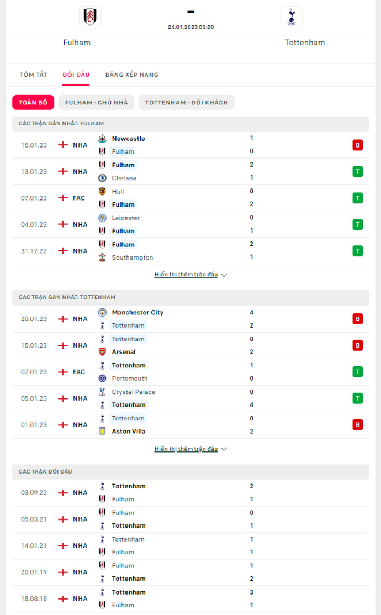Select the Toàn Bộ filter
The width and height of the screenshot is (381, 615).
point(33,102)
